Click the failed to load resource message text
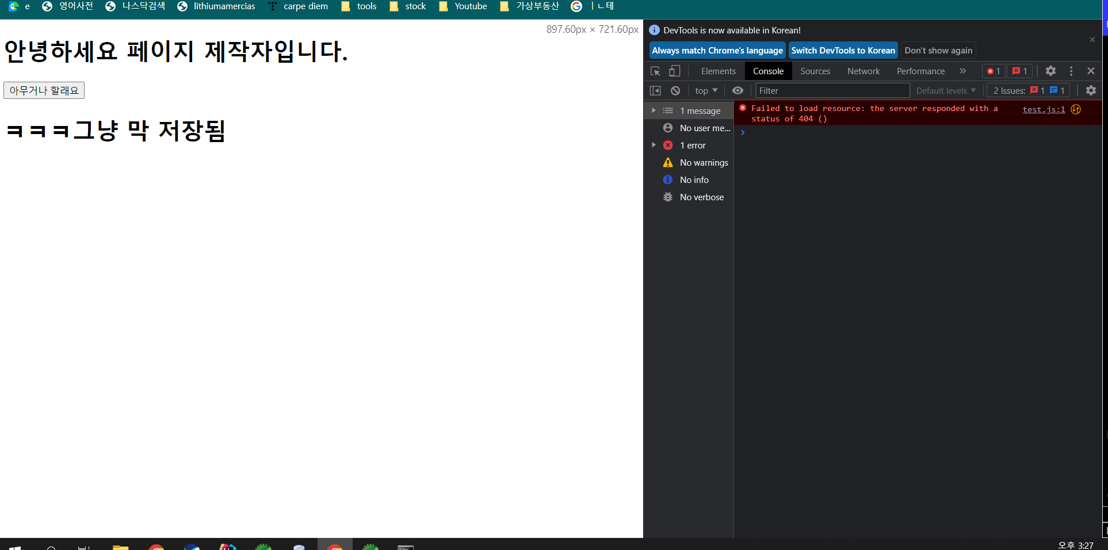The height and width of the screenshot is (550, 1108). click(874, 113)
